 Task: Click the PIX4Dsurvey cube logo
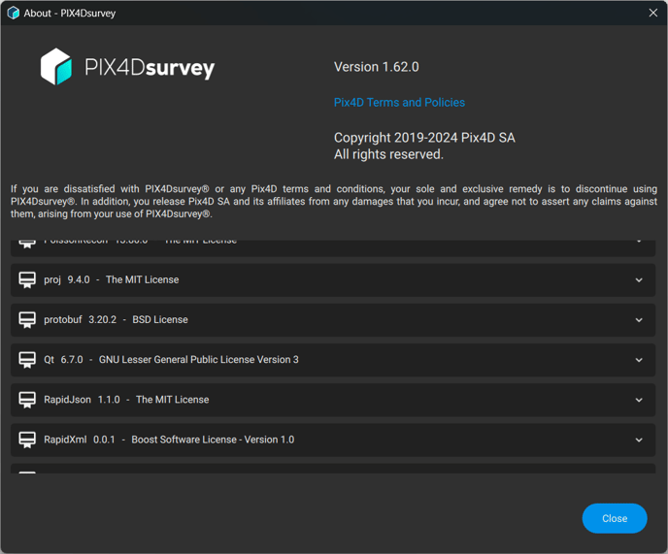point(56,67)
